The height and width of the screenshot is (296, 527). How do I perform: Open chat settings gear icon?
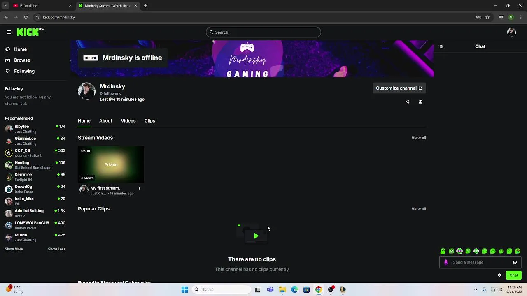pyautogui.click(x=499, y=275)
